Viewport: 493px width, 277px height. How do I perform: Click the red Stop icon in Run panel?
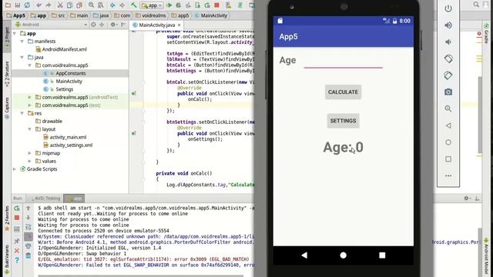pos(17,218)
